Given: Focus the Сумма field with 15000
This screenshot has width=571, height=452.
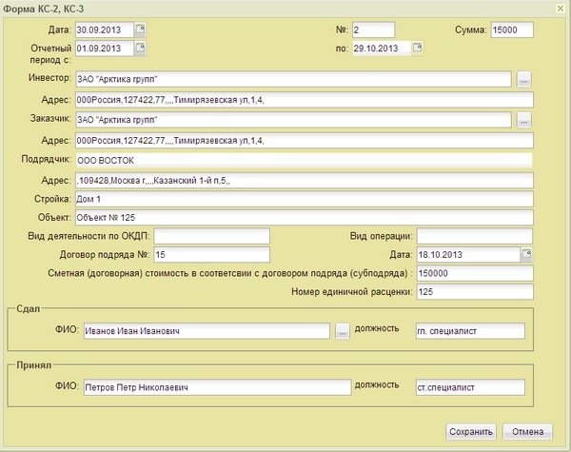Looking at the screenshot, I should [x=512, y=29].
